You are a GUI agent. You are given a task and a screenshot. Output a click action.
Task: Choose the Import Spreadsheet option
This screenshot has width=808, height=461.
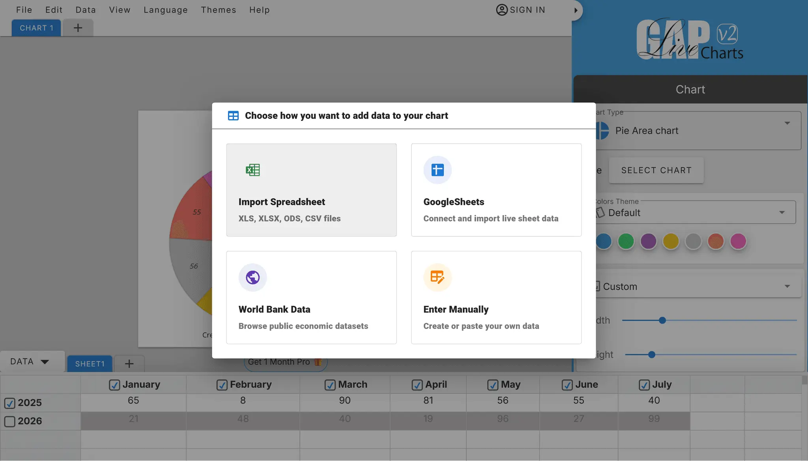click(311, 190)
